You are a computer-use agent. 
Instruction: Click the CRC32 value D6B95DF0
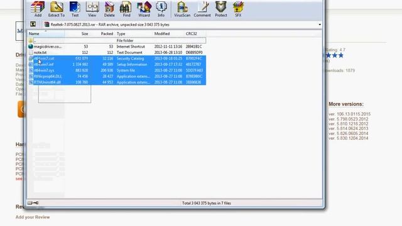pos(194,52)
